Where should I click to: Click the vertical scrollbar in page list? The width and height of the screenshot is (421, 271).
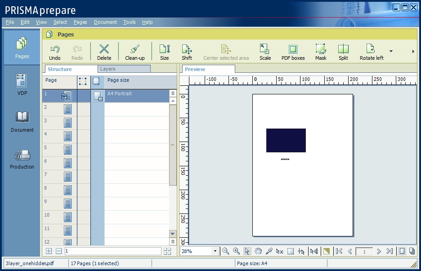(x=173, y=145)
